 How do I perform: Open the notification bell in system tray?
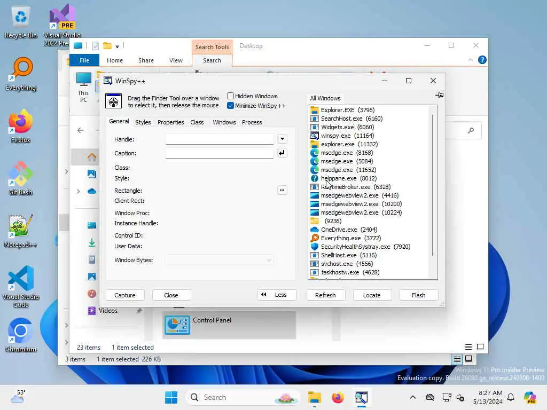[x=511, y=397]
